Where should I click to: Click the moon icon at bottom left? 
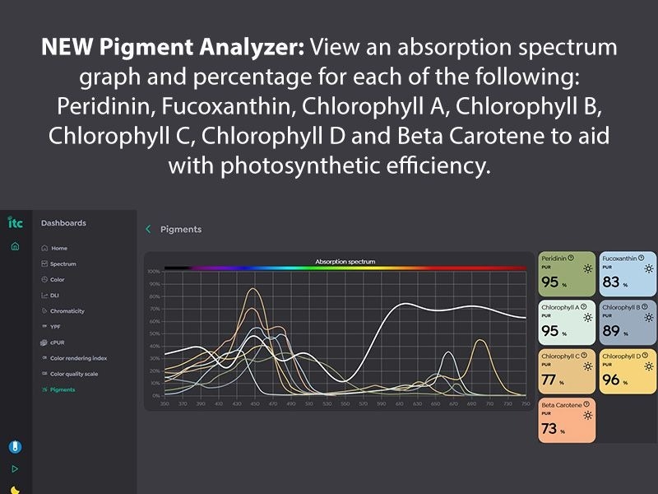pos(14,489)
